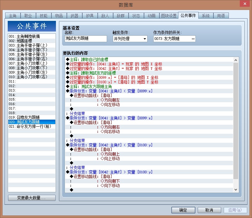Open the 状态 tab
Image resolution: width=252 pixels, height=218 pixels.
point(136,16)
